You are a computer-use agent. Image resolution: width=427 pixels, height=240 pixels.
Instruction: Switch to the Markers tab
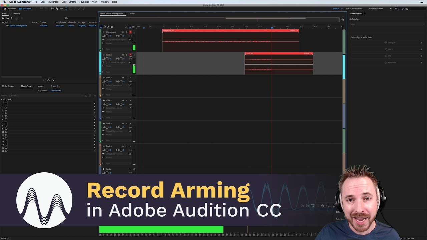pos(41,86)
